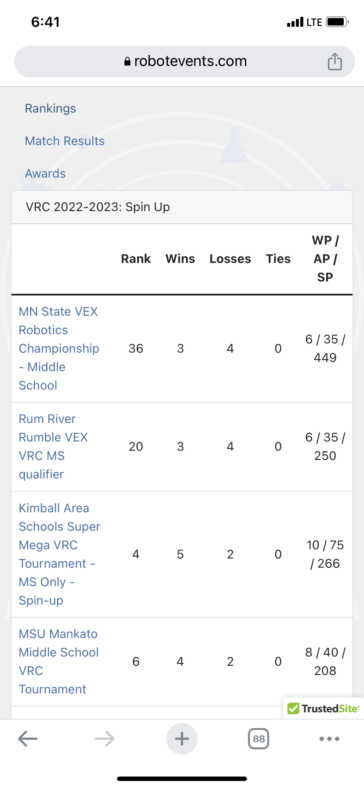Tap the Losses column header
The height and width of the screenshot is (788, 364).
230,259
